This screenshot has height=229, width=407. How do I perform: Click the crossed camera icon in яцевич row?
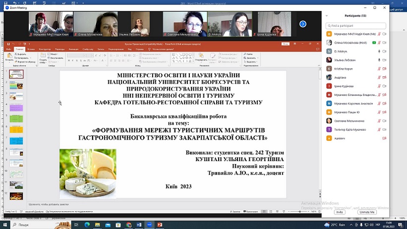384,138
